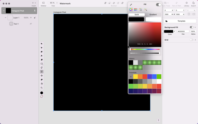Toggle the Sidebar button
This screenshot has height=124, width=198.
tap(43, 3)
